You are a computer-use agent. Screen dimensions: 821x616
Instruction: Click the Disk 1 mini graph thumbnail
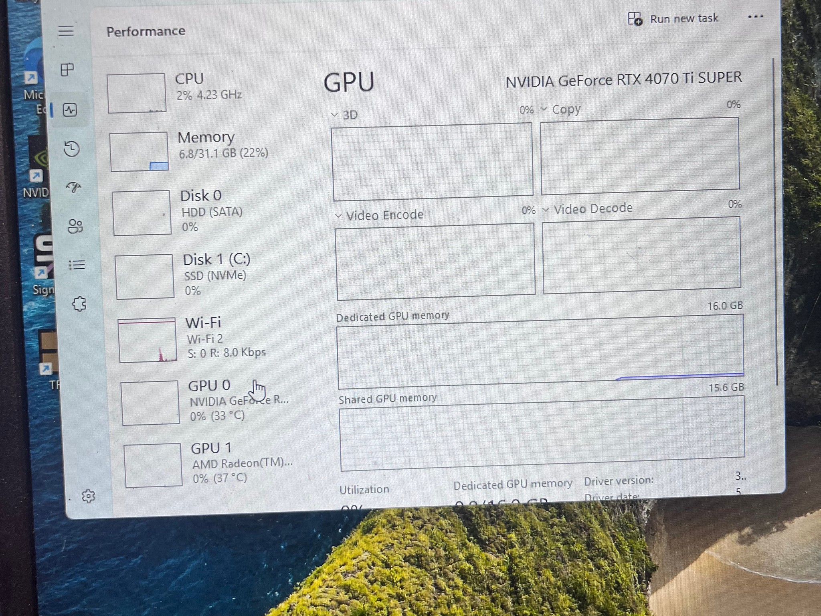pos(144,277)
